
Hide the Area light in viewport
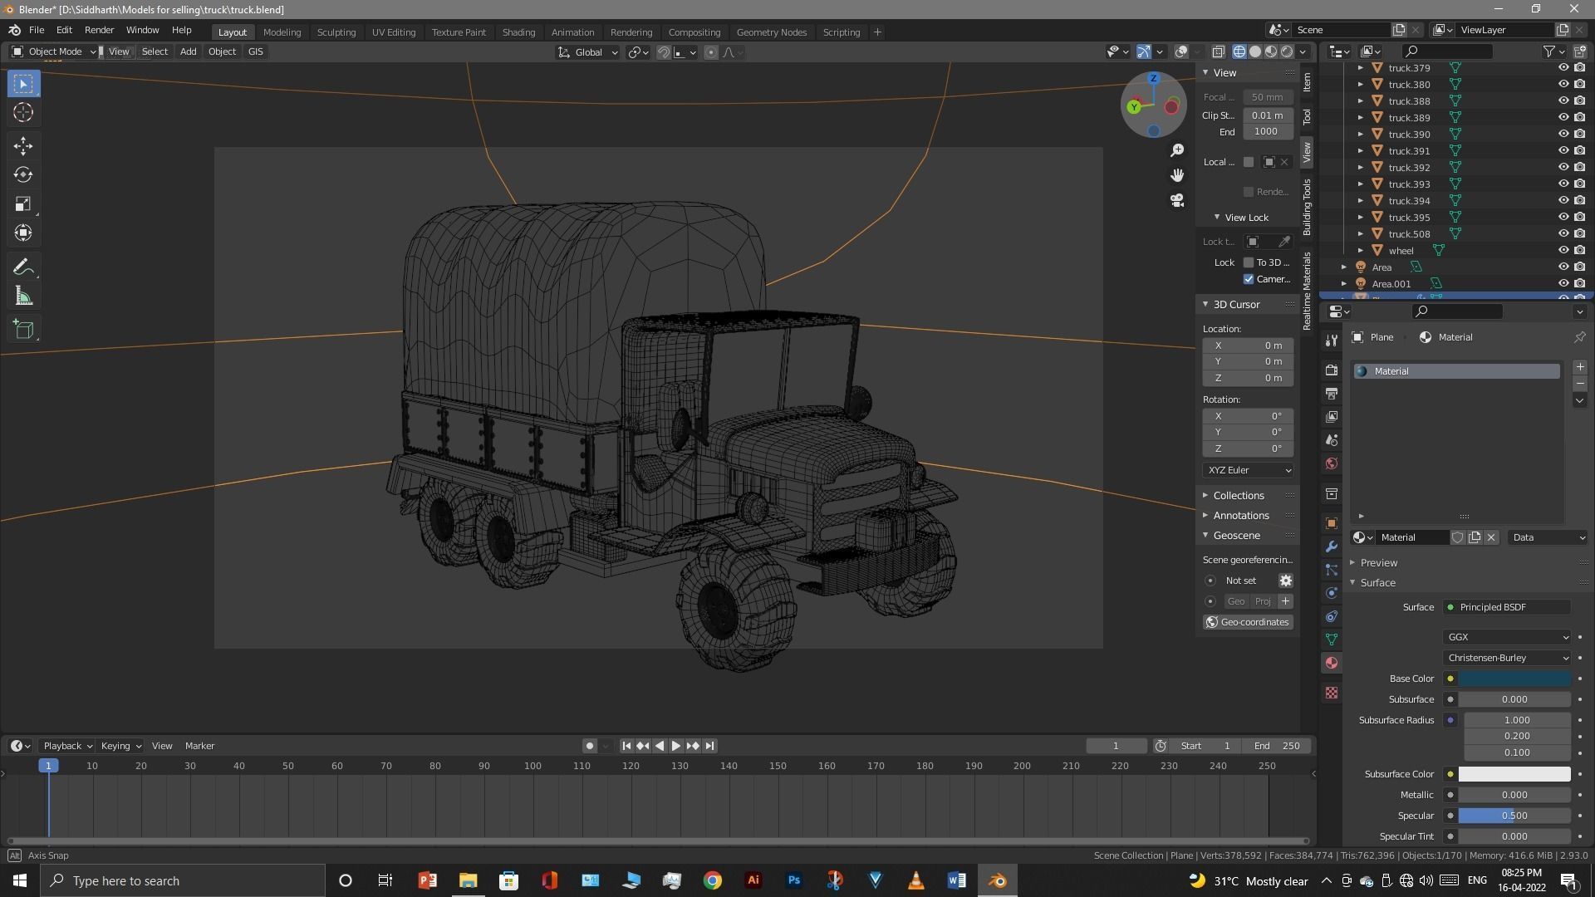(x=1563, y=267)
